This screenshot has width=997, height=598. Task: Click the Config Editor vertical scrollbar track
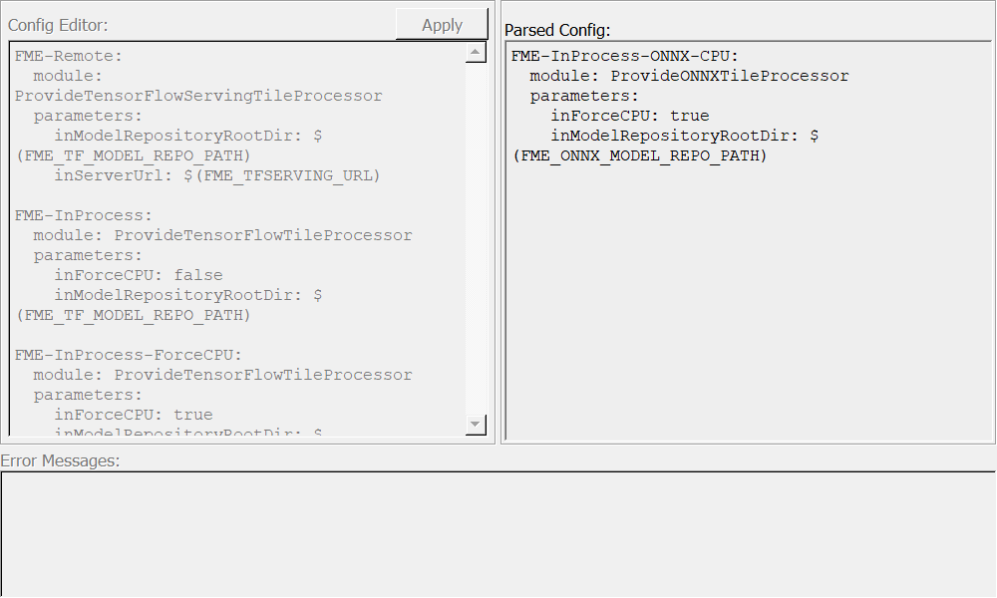tap(476, 239)
